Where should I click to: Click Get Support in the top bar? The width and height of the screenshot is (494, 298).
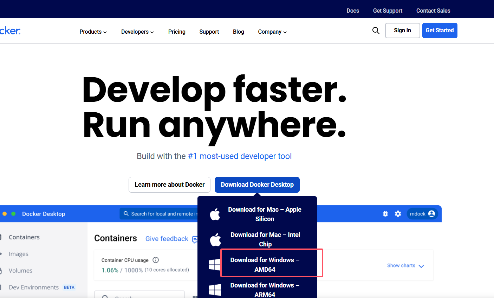(x=388, y=11)
